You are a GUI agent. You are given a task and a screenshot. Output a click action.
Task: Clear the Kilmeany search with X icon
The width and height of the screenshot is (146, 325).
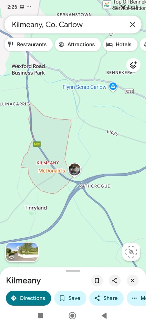pos(133,25)
